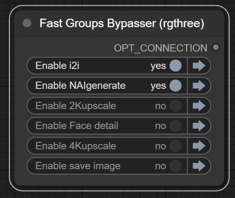
Task: Click the Enable i2i label text
Action: 57,66
